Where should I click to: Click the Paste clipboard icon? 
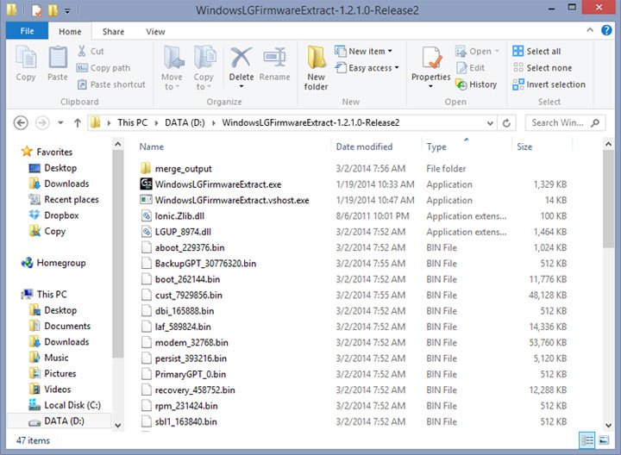pyautogui.click(x=58, y=58)
